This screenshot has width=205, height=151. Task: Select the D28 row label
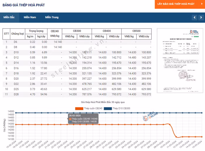[x=16, y=94]
